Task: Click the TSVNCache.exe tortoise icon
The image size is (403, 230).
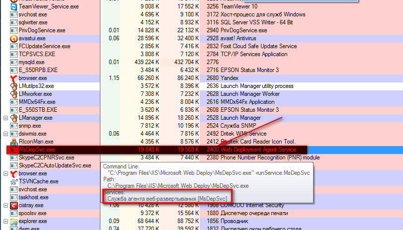Action: click(x=13, y=181)
